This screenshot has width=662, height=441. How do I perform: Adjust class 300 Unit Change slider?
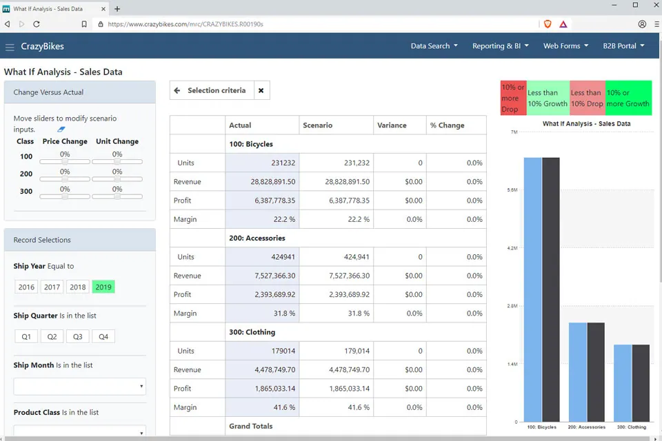117,196
